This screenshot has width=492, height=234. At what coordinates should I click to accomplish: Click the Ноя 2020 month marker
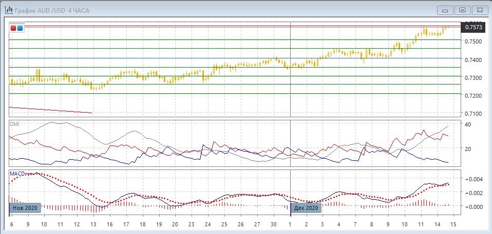tap(24, 208)
